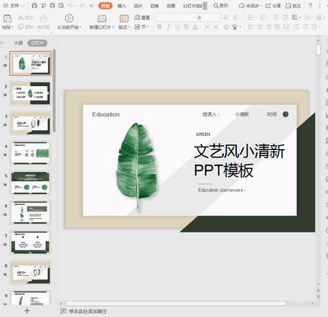
Task: Click the increase font size icon
Action: 226,17
